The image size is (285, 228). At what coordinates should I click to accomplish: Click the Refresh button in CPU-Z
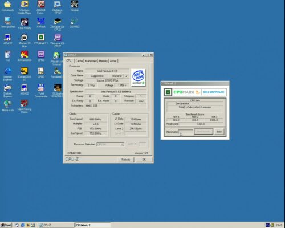(x=125, y=160)
